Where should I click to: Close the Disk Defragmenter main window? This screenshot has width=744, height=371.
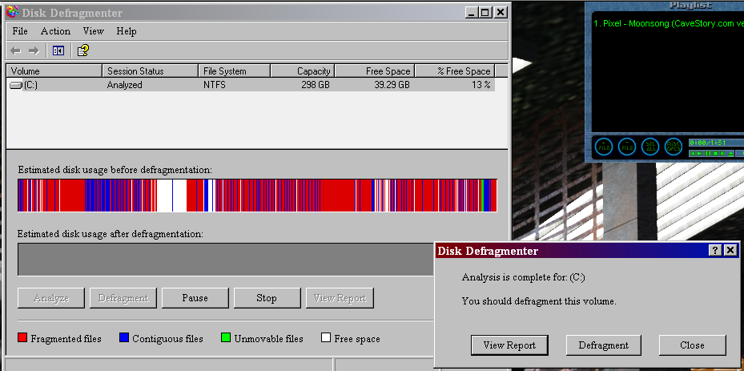coord(500,12)
